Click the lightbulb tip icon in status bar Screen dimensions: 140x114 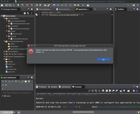coord(139,112)
